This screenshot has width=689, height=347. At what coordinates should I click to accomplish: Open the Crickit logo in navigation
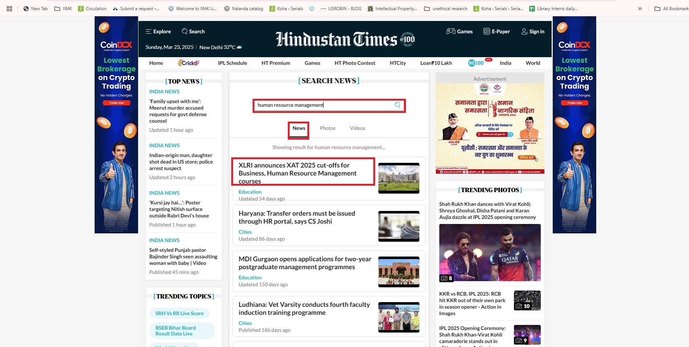[188, 63]
